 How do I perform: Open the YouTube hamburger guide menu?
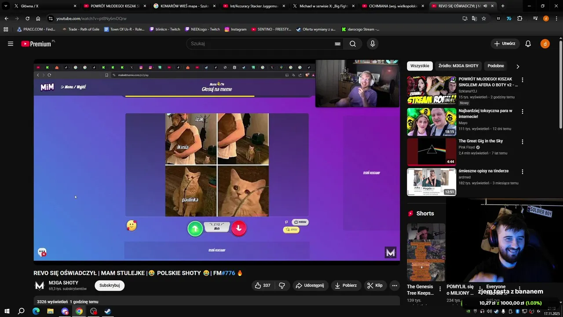click(11, 44)
